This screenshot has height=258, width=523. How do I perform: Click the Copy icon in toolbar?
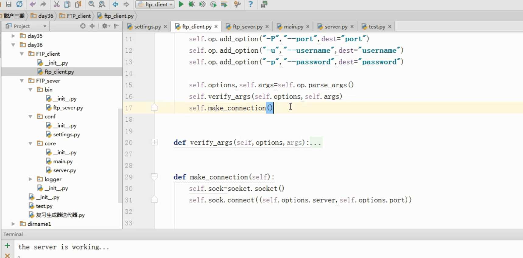(x=67, y=4)
